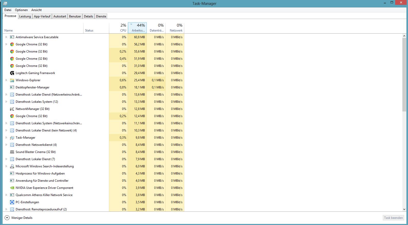Screen dimensions: 408x225
Task: Click the Weniger Details label
Action: [x=22, y=218]
